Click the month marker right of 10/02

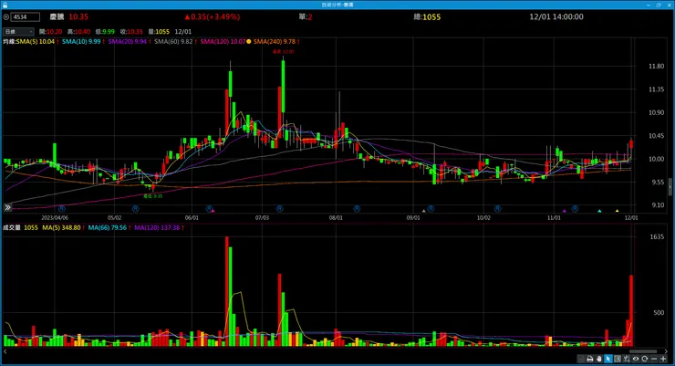[498, 209]
